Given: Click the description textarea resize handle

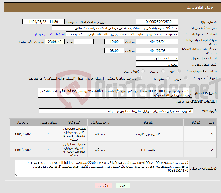Looking at the screenshot, I should pyautogui.click(x=39, y=96).
